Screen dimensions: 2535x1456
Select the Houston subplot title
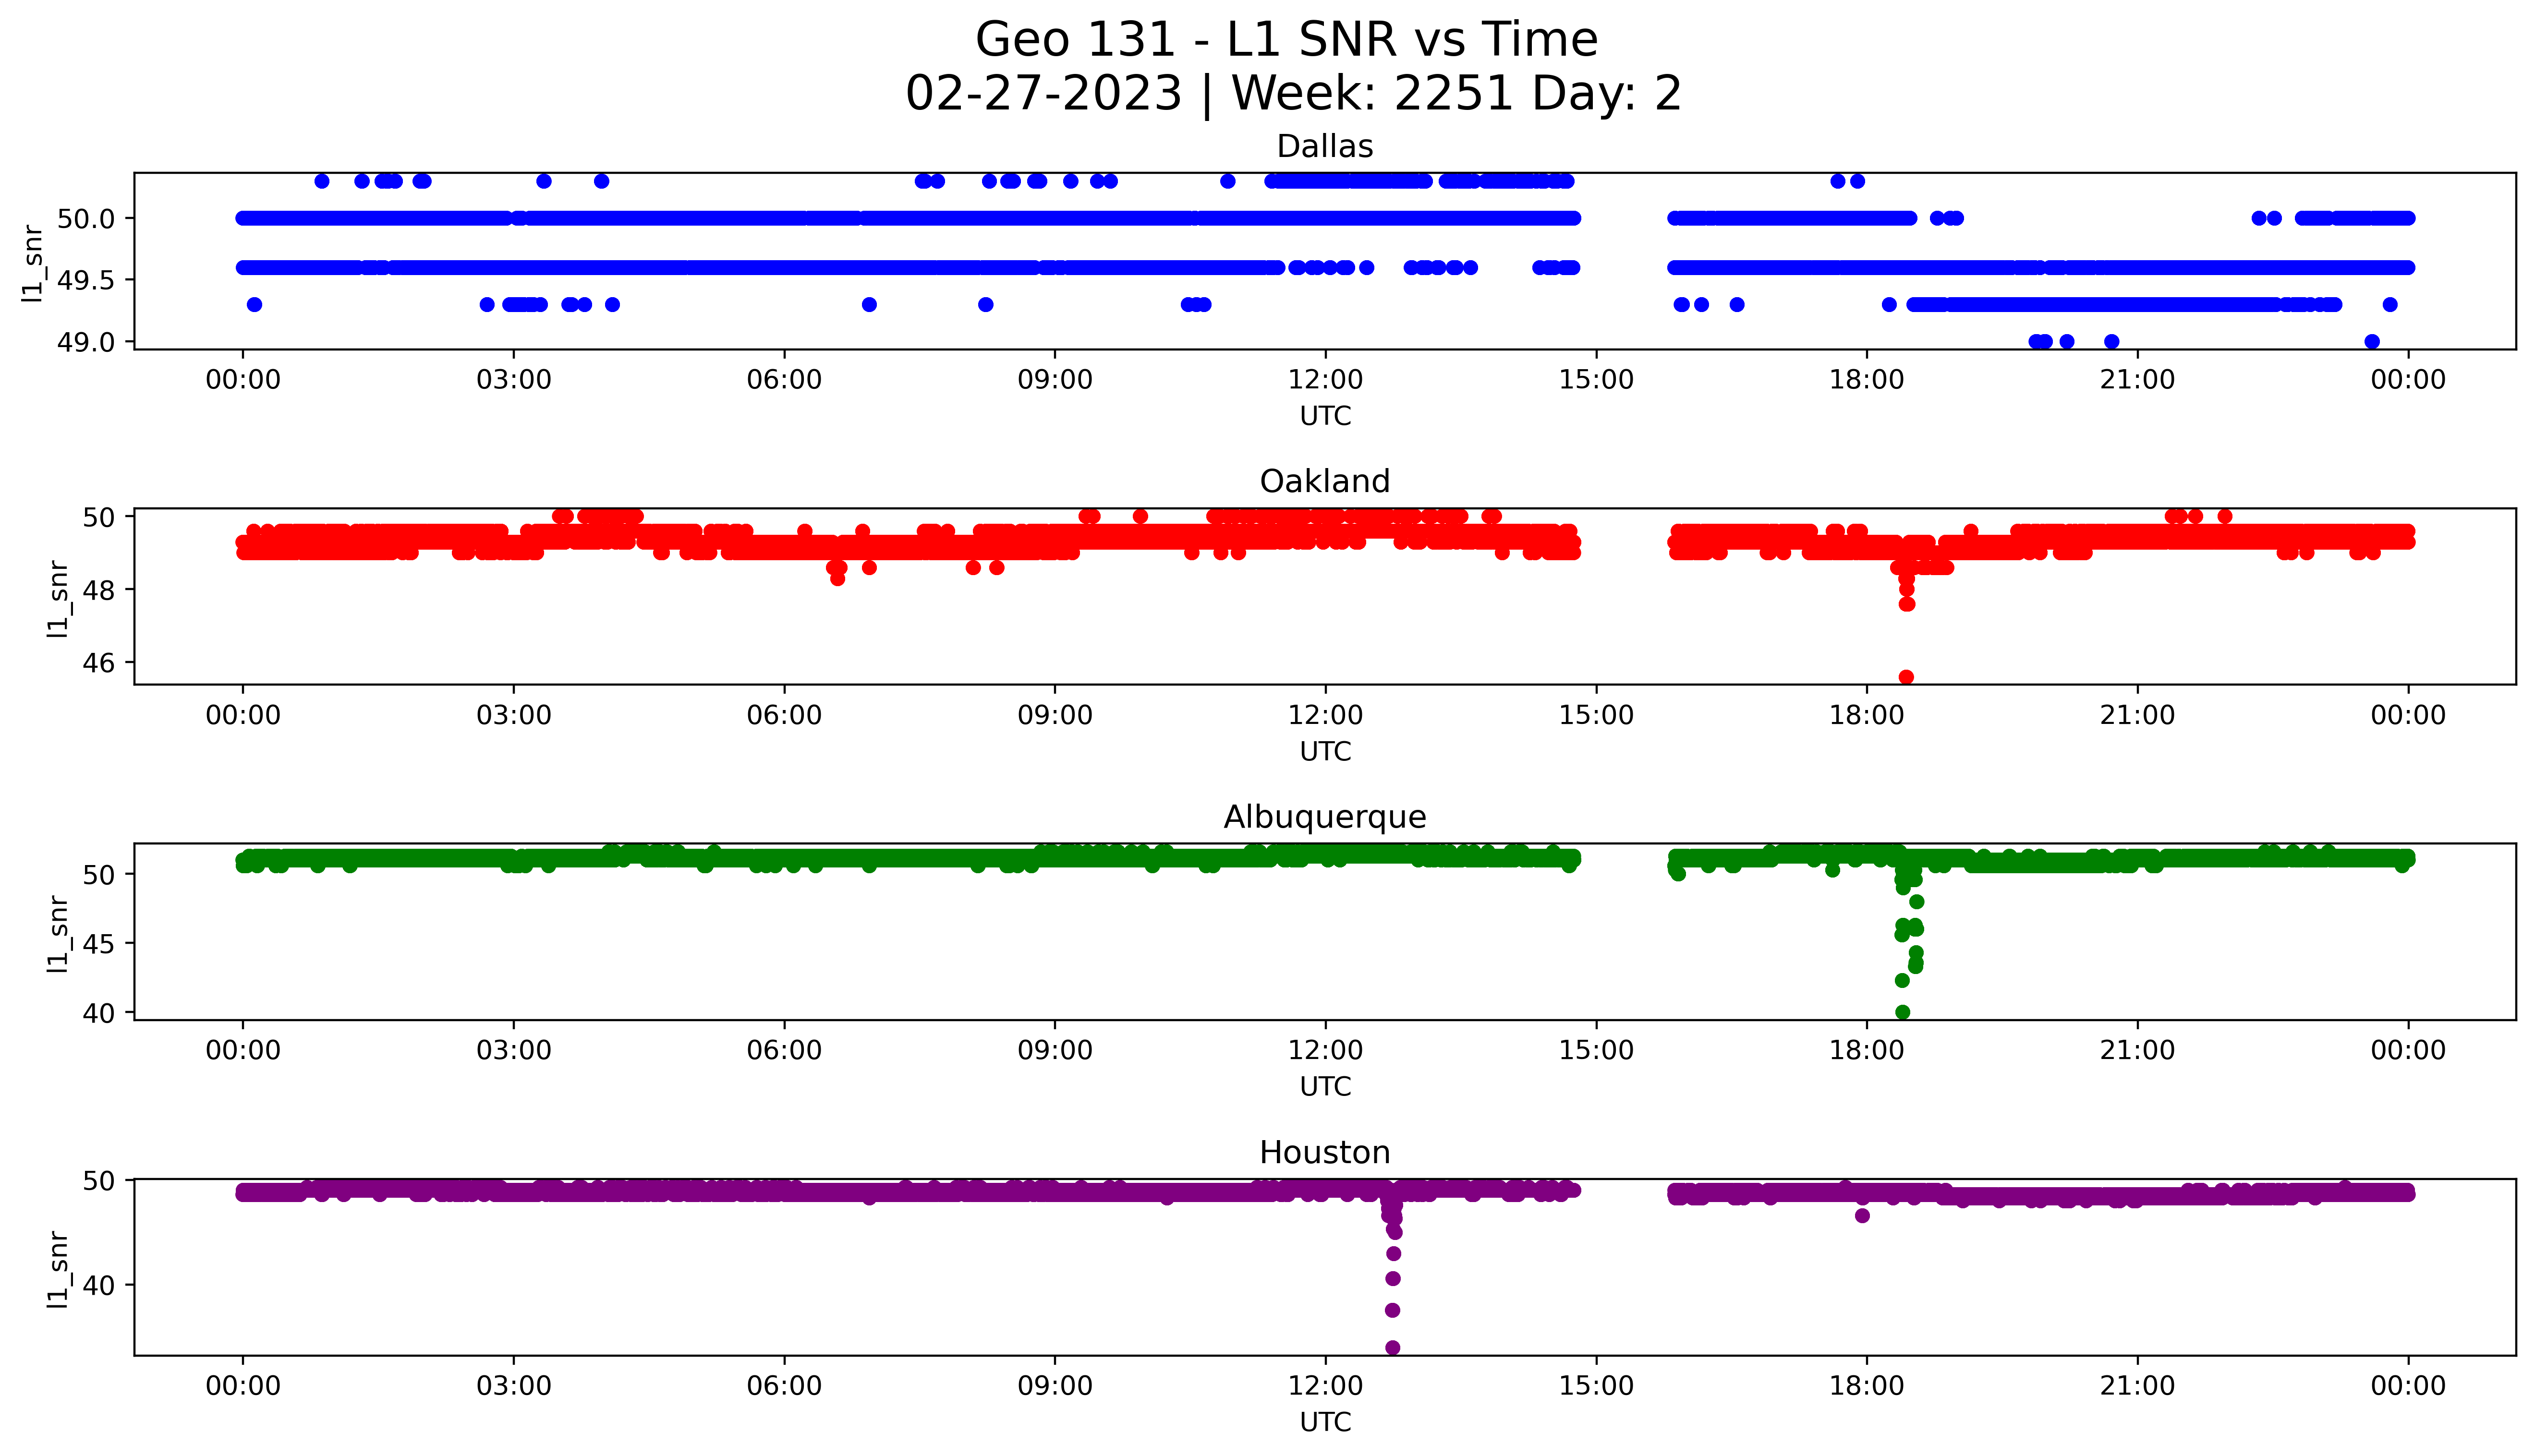1325,1153
